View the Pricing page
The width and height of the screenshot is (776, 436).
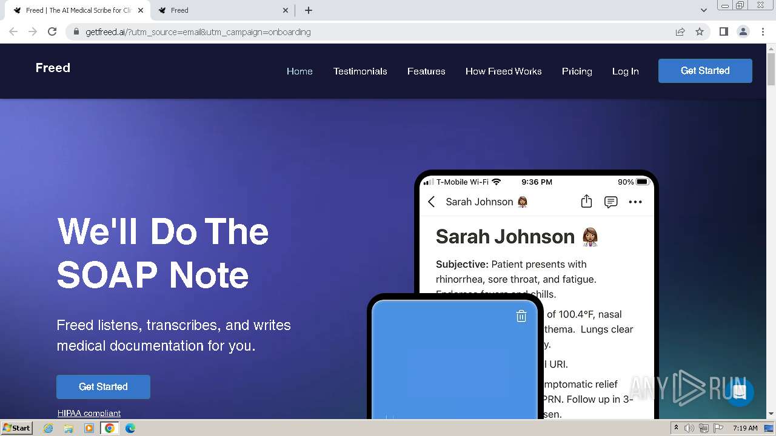pos(577,71)
